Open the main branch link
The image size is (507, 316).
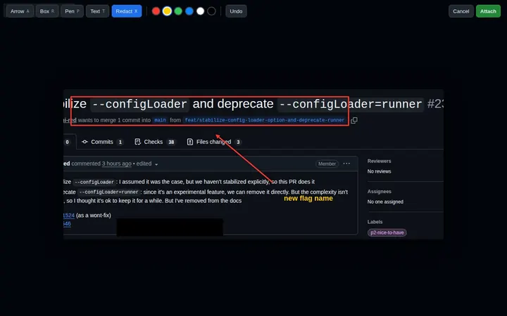(160, 120)
